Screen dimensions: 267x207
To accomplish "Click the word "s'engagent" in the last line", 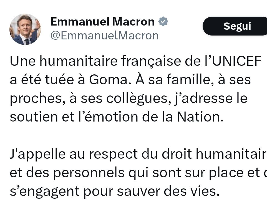I will [x=41, y=192].
